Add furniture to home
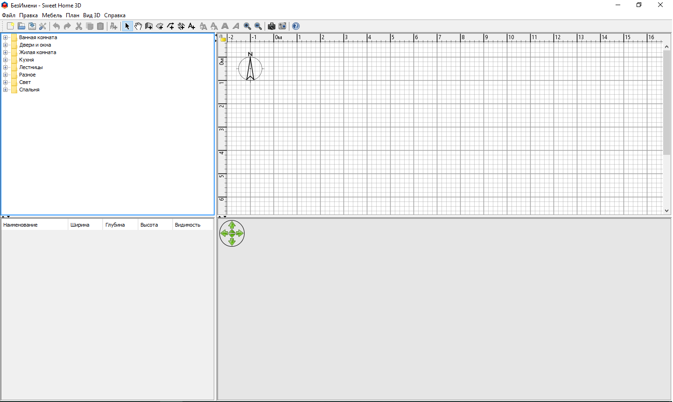 click(x=113, y=26)
